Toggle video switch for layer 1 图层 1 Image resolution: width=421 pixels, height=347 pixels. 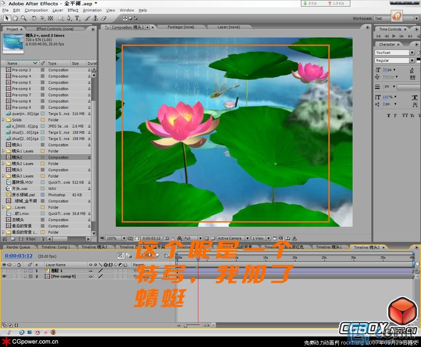pyautogui.click(x=4, y=271)
